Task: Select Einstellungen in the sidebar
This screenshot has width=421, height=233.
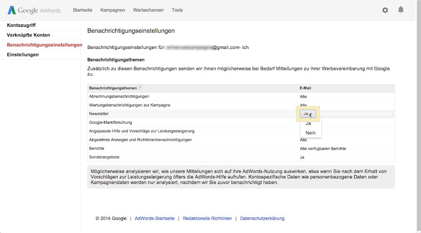Action: coord(23,55)
